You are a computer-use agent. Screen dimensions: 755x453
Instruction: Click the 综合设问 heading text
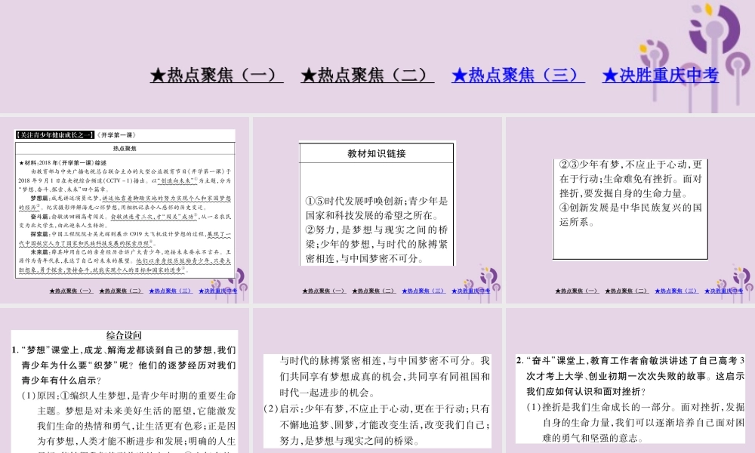click(x=124, y=335)
